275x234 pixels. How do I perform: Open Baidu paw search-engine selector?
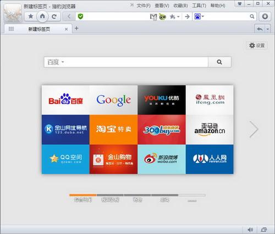click(x=199, y=17)
